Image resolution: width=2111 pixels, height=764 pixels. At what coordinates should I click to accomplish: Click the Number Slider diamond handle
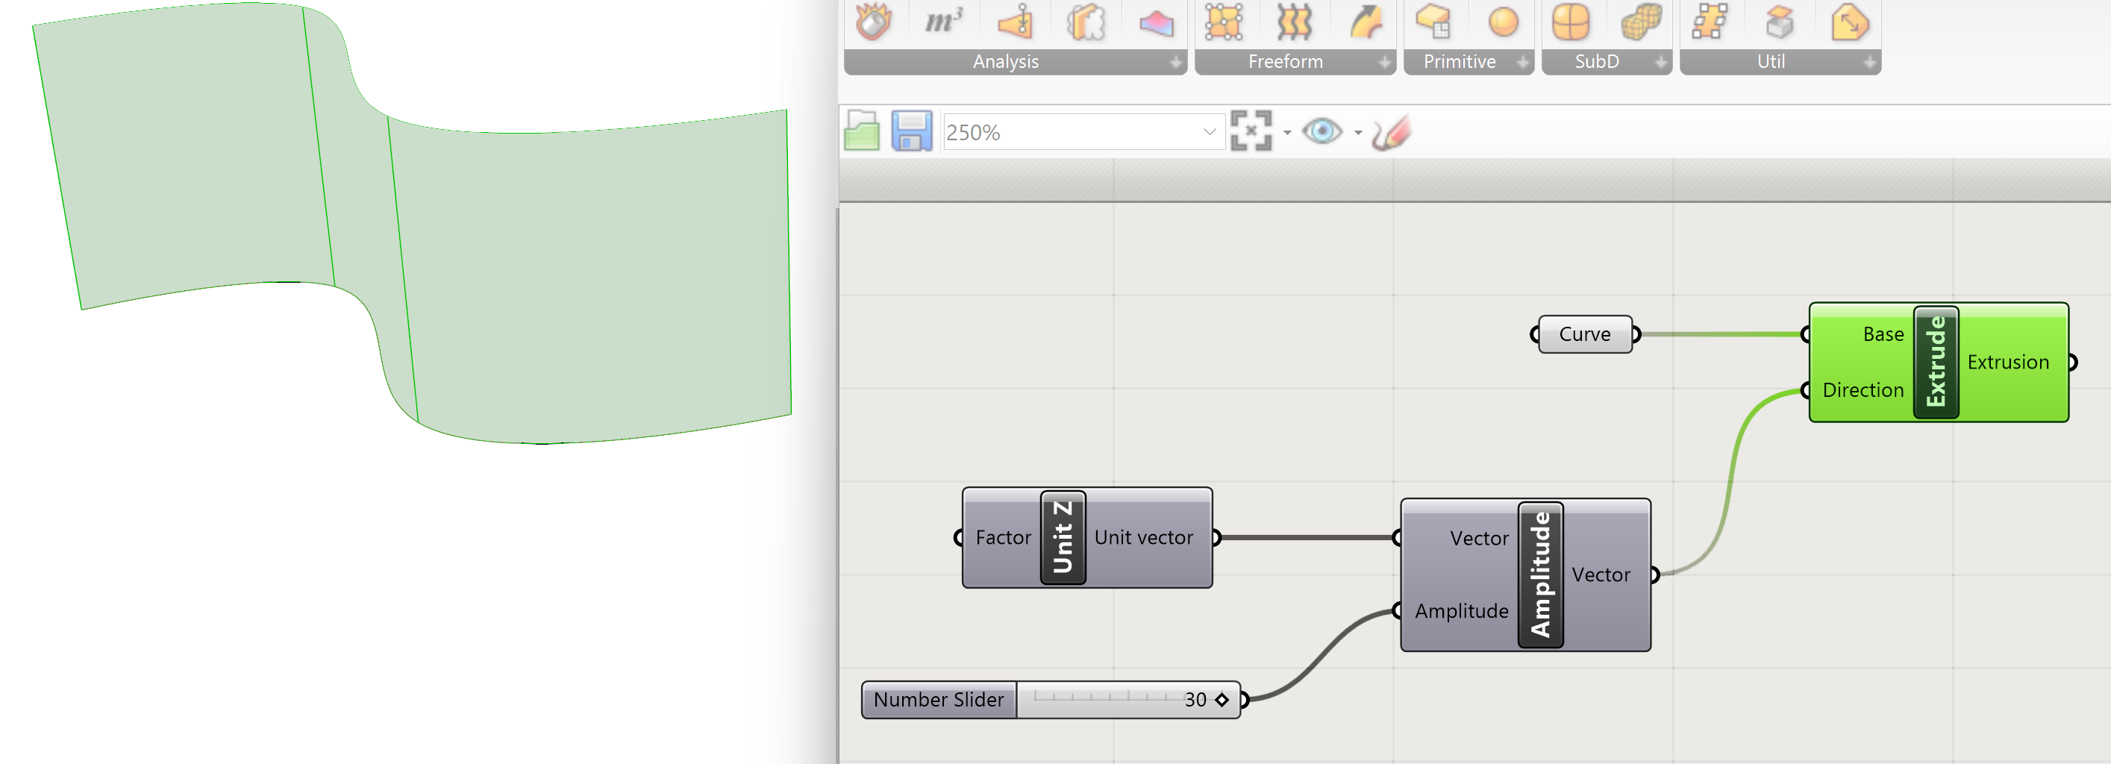tap(1222, 700)
